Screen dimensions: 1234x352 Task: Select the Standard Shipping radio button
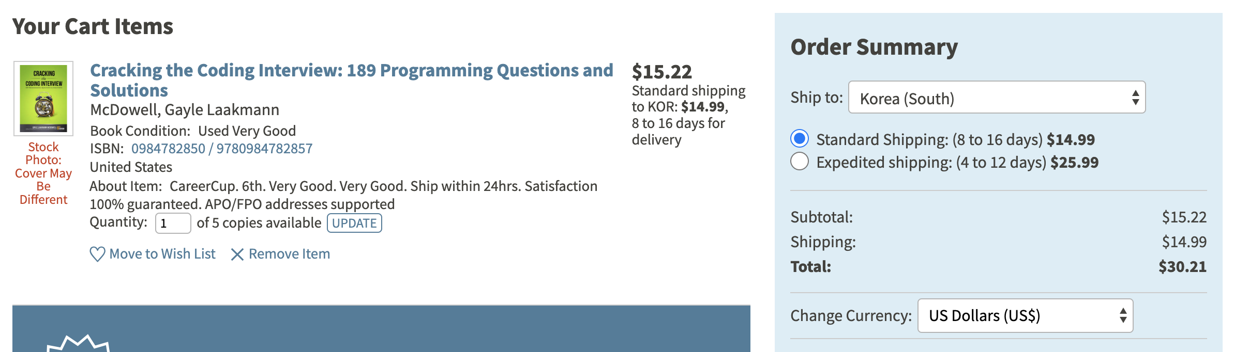(800, 139)
